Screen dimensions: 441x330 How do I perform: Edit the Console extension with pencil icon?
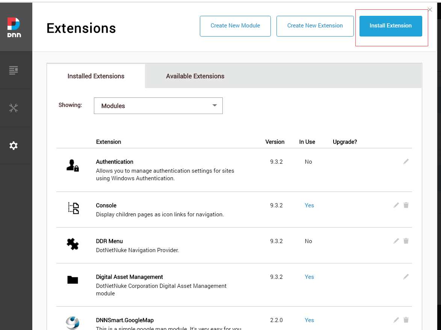[396, 205]
